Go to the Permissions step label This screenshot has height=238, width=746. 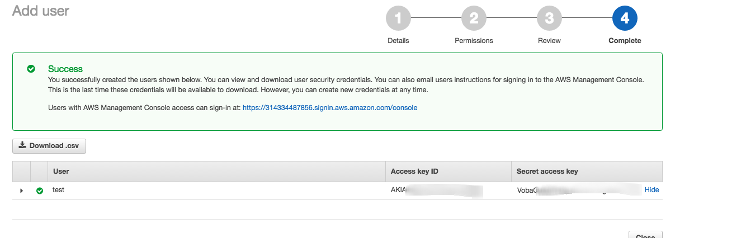(474, 41)
